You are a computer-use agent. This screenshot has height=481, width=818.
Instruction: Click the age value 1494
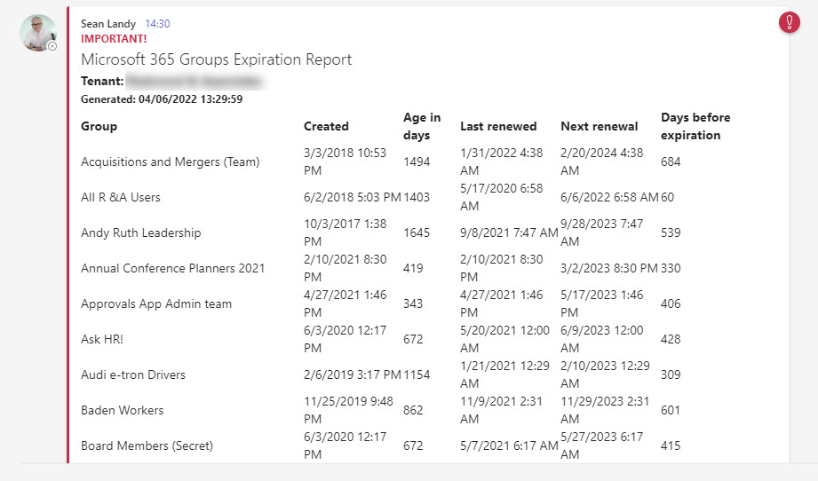(x=417, y=162)
